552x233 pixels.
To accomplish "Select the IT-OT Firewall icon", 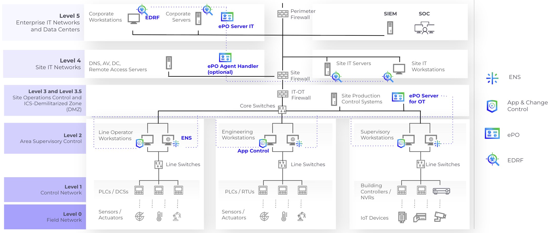I will (283, 94).
